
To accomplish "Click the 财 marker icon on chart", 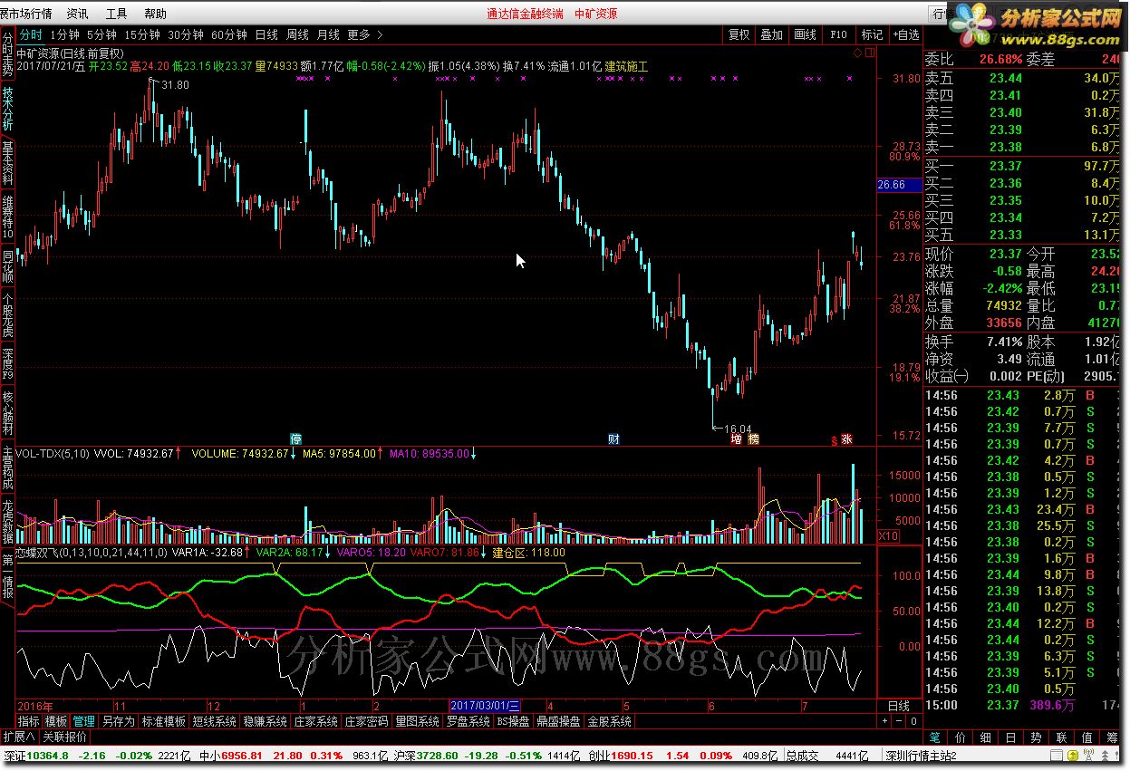I will [613, 439].
